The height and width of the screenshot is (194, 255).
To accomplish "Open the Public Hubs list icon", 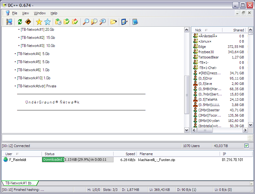I will pos(9,22).
